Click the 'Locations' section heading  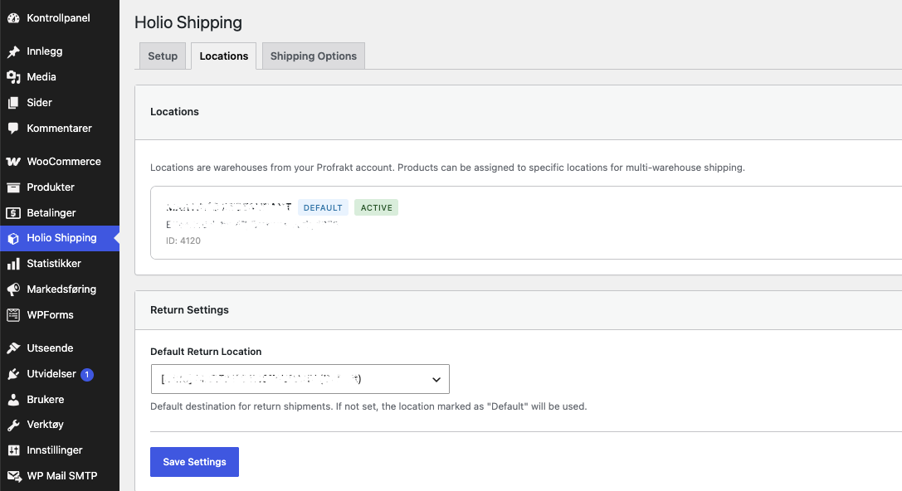coord(174,111)
